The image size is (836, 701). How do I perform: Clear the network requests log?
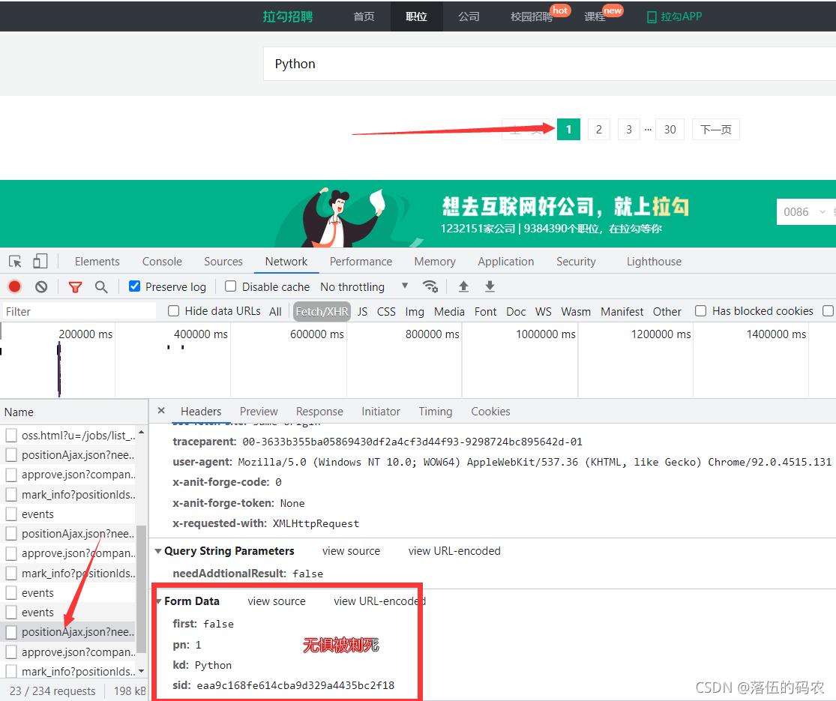[x=40, y=286]
